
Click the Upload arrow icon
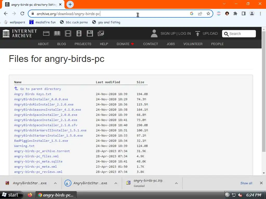point(197,33)
